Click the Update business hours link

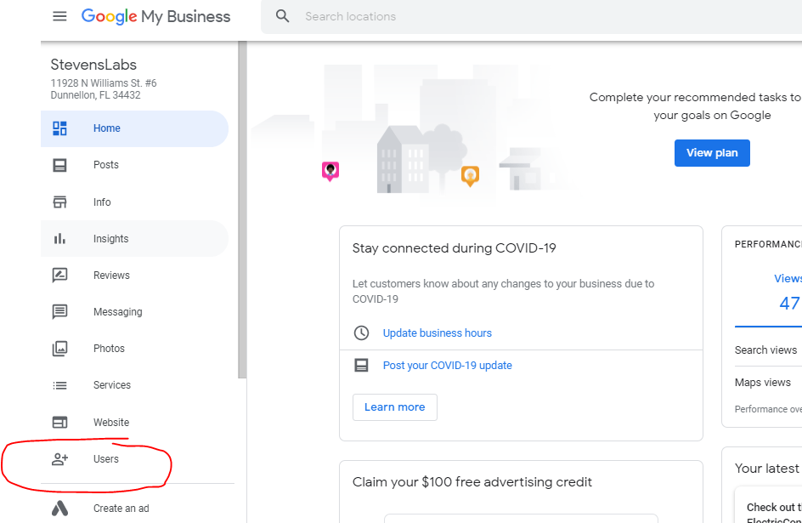click(x=438, y=333)
